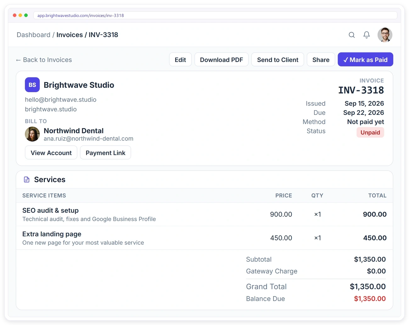Click the Unpaid status badge
This screenshot has height=325, width=409.
(x=370, y=132)
